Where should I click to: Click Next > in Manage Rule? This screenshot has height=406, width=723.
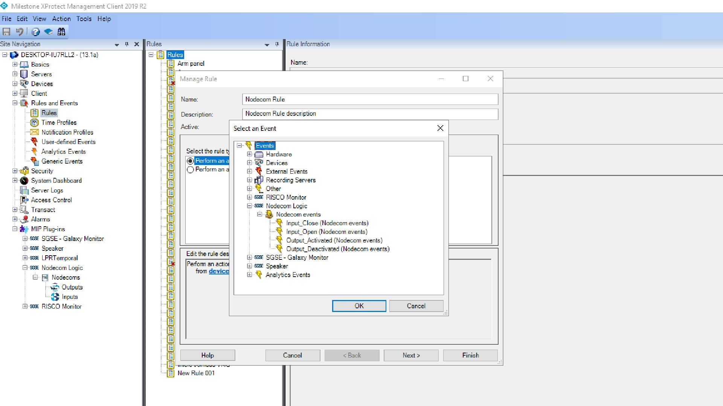tap(411, 356)
